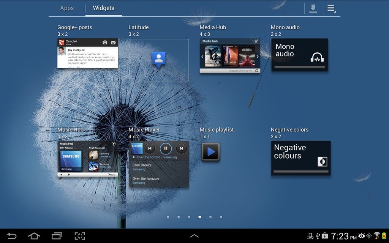
Task: Skip to next track in Music Player
Action: pos(181,148)
